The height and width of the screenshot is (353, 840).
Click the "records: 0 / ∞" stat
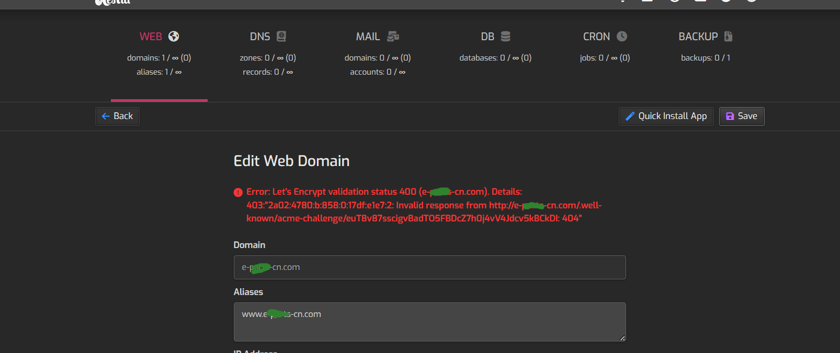coord(268,72)
